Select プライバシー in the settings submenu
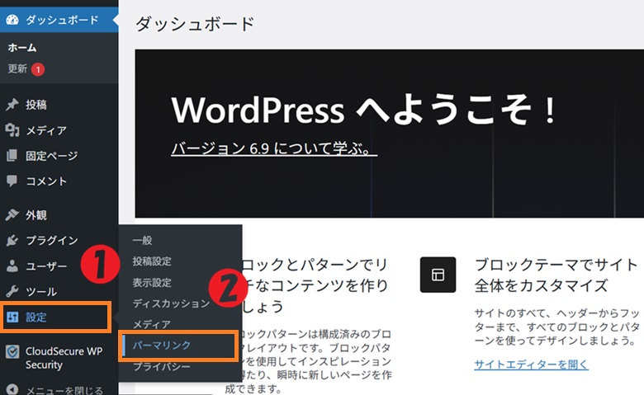Screen dimensions: 644x395 click(x=161, y=366)
